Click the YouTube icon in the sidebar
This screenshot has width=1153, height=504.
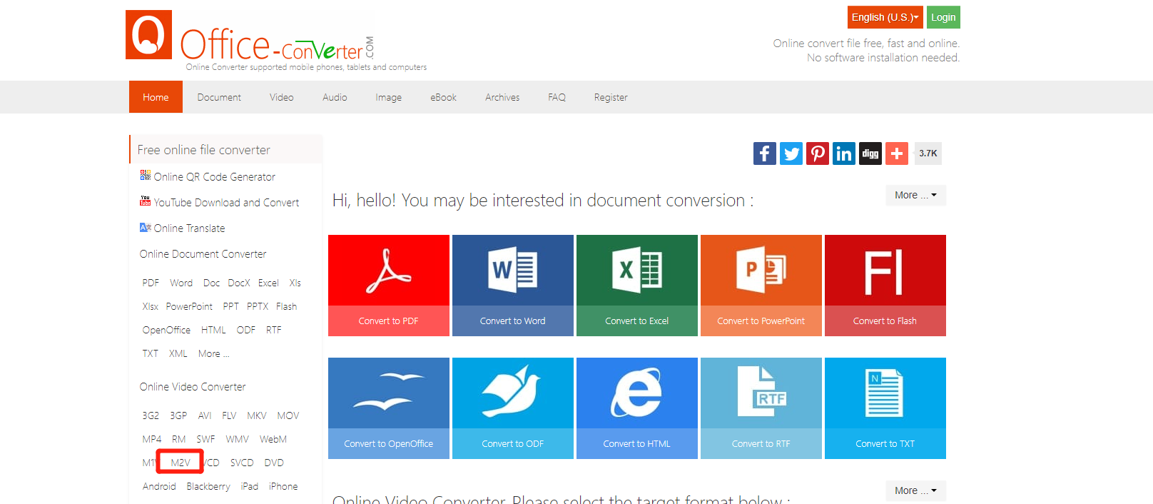(x=146, y=201)
